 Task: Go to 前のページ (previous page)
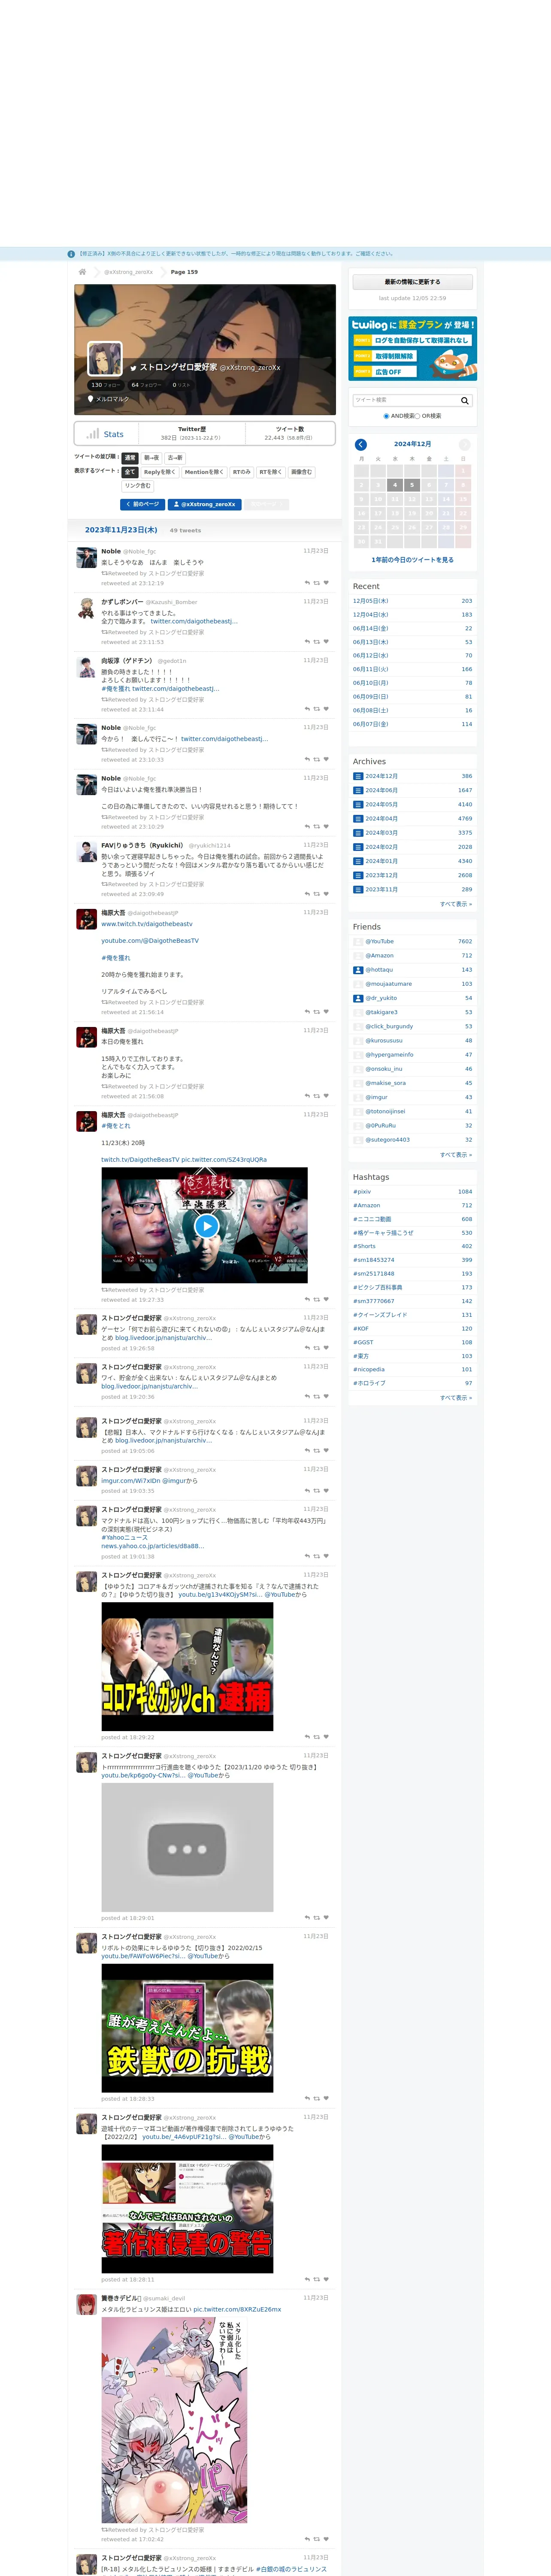143,505
